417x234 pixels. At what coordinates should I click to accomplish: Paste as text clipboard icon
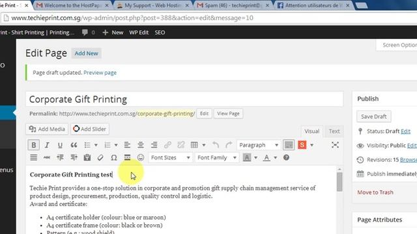coord(87,157)
